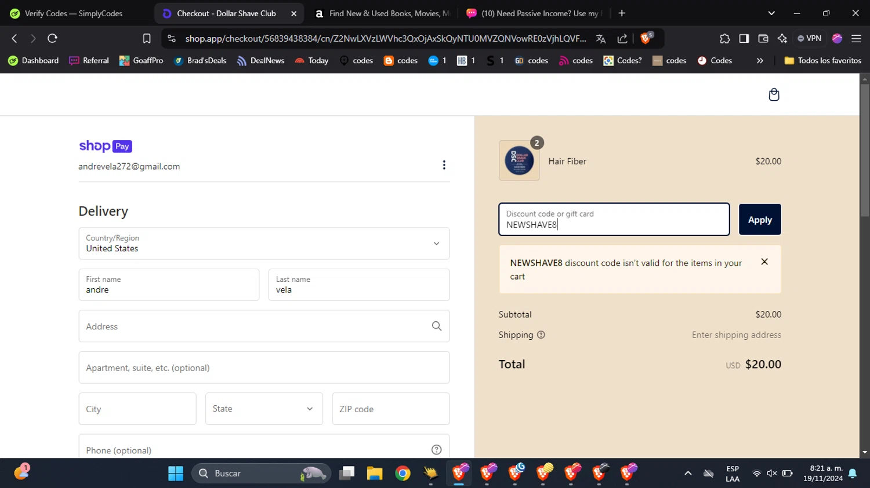Click the share page icon
The width and height of the screenshot is (870, 488).
622,38
